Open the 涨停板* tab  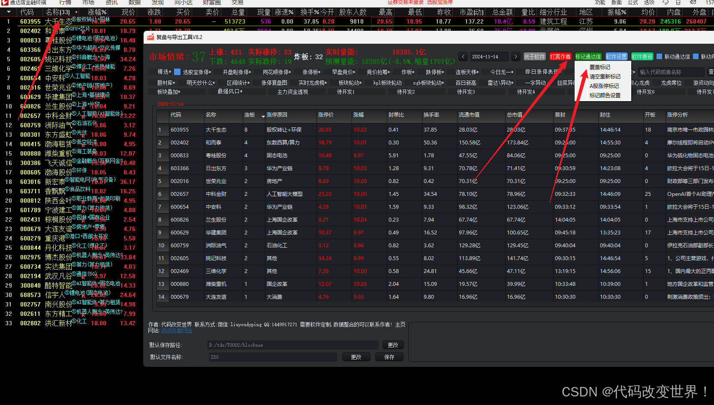point(311,72)
